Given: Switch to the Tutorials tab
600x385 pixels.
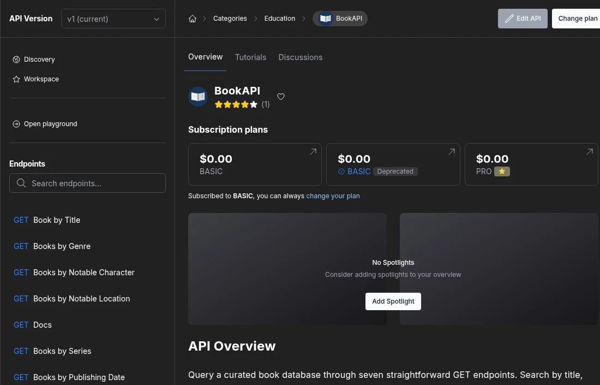Looking at the screenshot, I should click(x=251, y=57).
